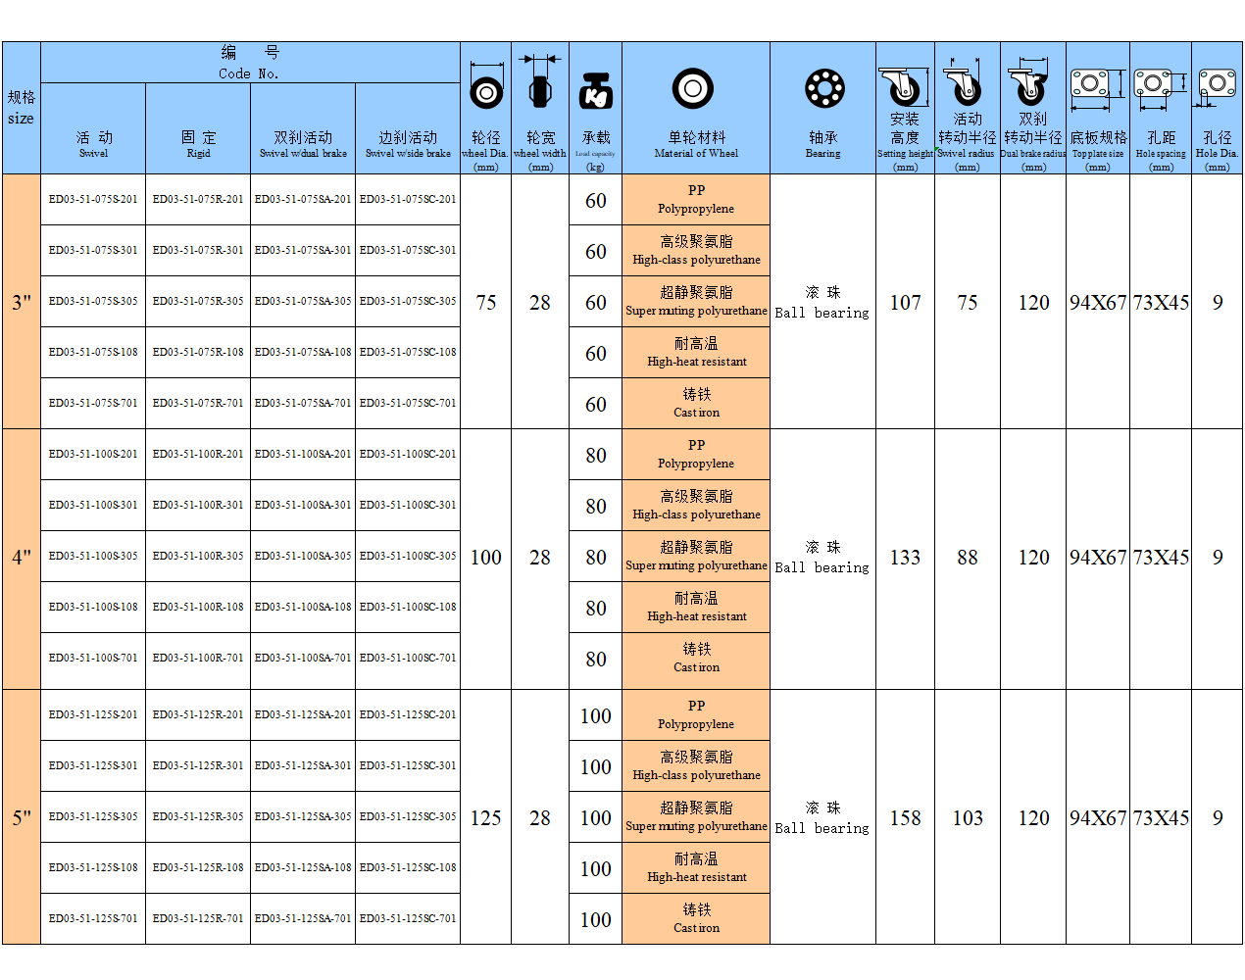Click code ED03-51-100R-301
1245x980 pixels.
click(198, 505)
